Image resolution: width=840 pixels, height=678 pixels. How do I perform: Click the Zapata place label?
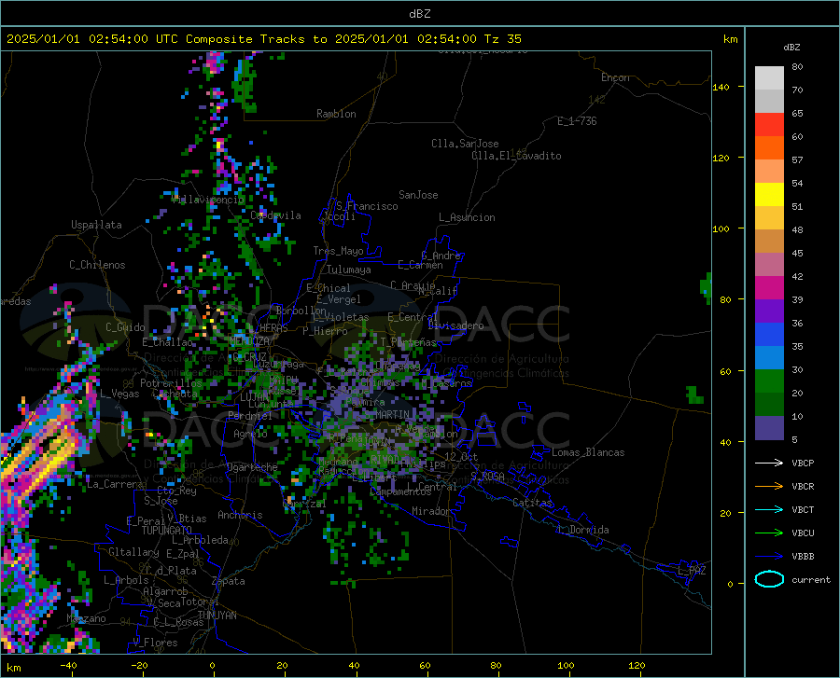[x=229, y=581]
